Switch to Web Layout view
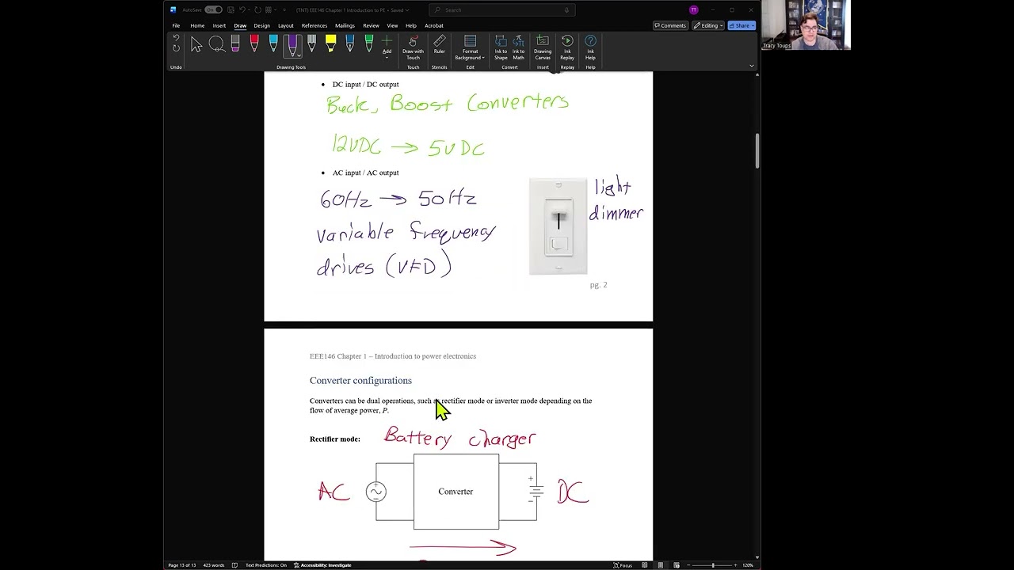Image resolution: width=1014 pixels, height=570 pixels. point(676,565)
